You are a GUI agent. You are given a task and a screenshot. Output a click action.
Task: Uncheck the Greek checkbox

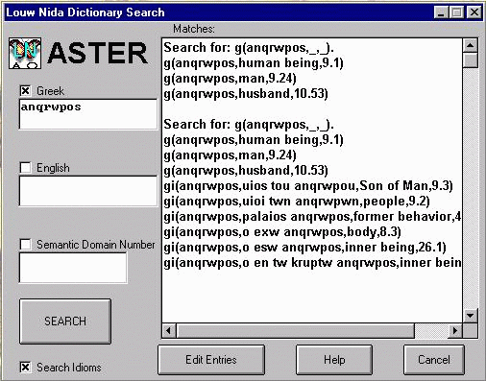click(x=25, y=91)
